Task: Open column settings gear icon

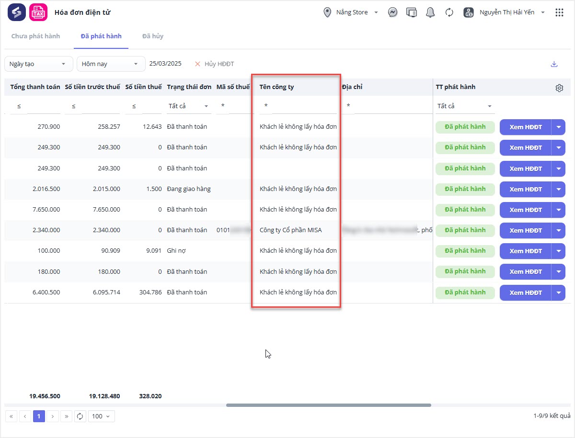Action: pos(559,88)
